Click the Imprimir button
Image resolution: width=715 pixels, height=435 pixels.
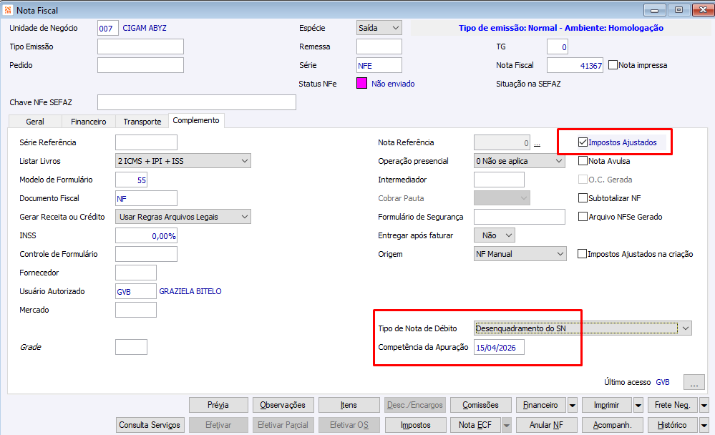coord(607,405)
